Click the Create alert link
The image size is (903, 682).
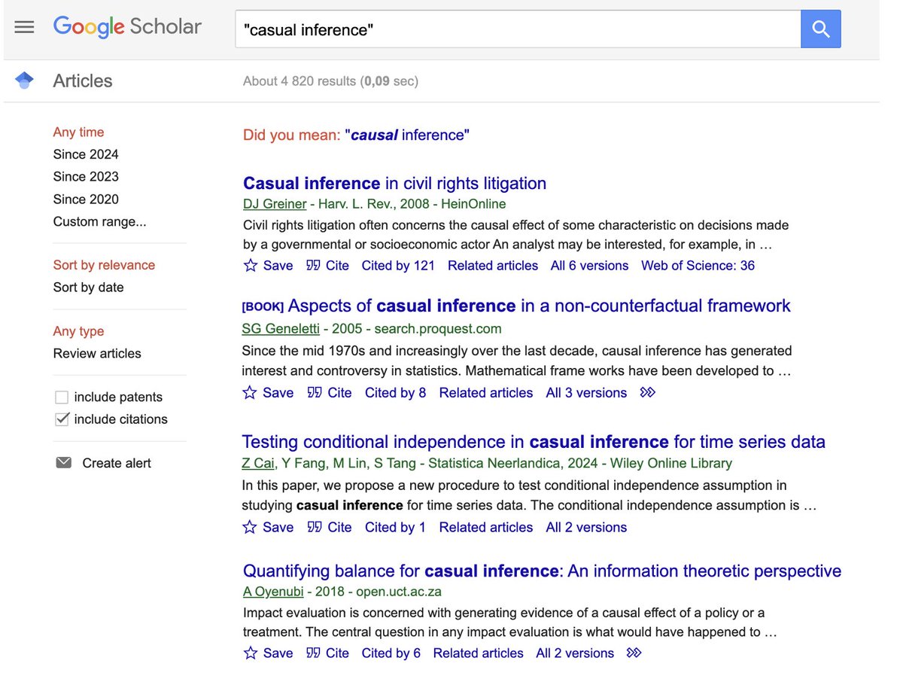(117, 464)
